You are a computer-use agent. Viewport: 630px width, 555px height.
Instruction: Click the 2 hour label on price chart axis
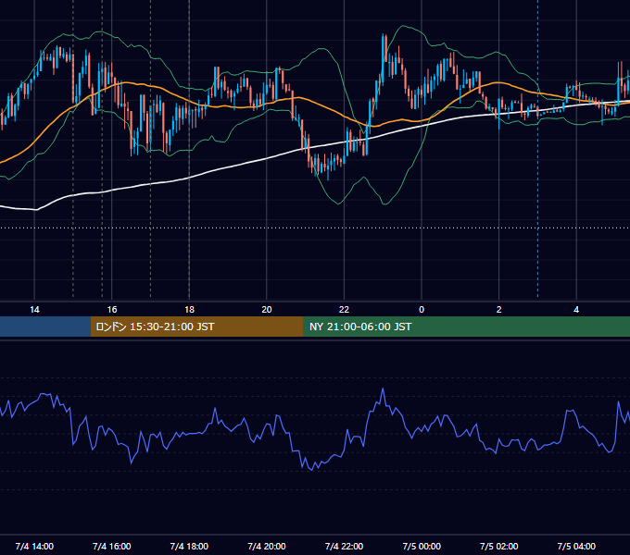pyautogui.click(x=499, y=310)
